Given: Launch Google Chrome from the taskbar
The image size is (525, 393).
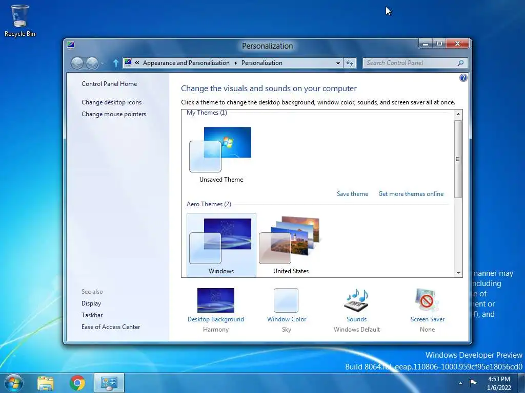Looking at the screenshot, I should coord(77,383).
